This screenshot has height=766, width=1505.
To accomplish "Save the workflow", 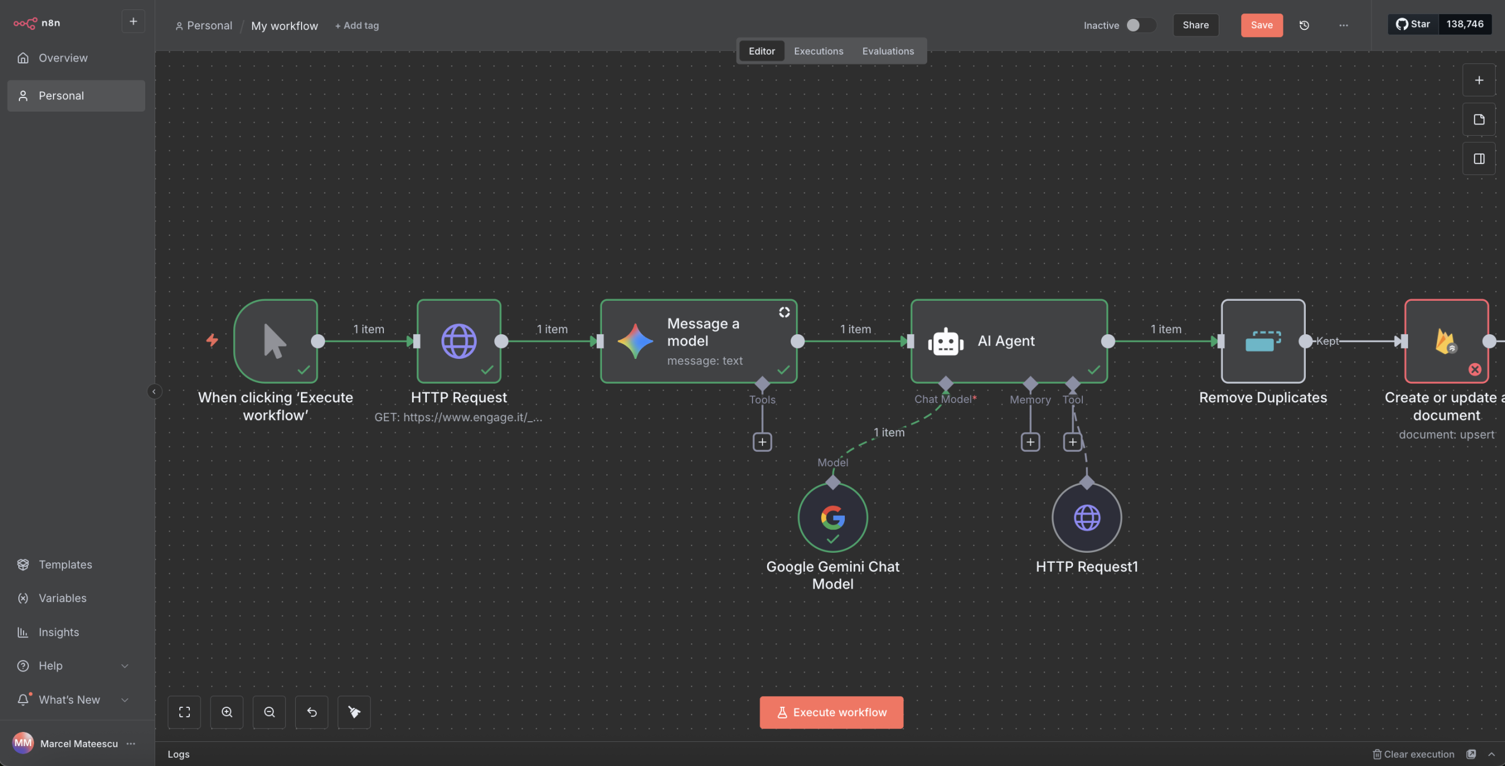I will click(x=1262, y=25).
